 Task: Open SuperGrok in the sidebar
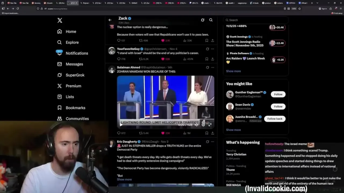71,75
